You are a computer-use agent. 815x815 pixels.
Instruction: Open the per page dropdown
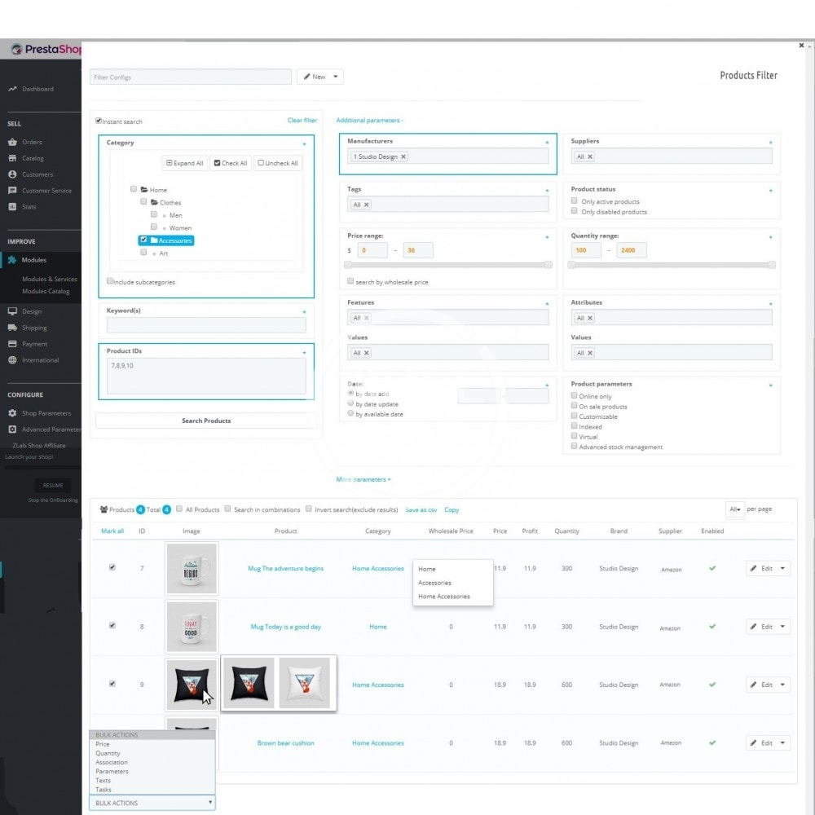click(x=734, y=509)
